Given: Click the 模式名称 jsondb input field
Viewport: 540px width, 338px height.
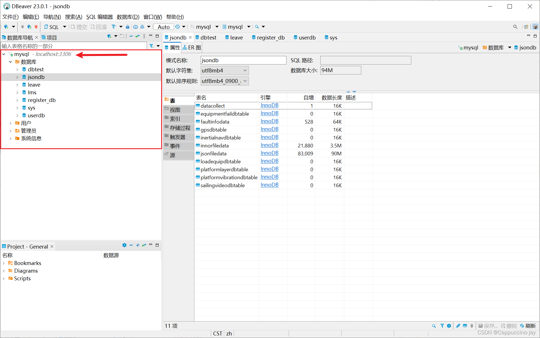Looking at the screenshot, I should pyautogui.click(x=243, y=60).
